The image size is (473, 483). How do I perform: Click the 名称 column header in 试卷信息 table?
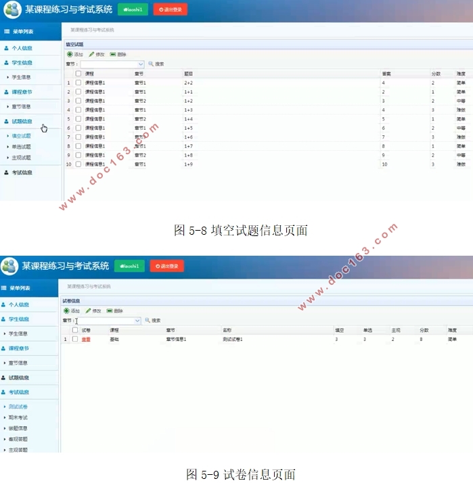tap(227, 330)
